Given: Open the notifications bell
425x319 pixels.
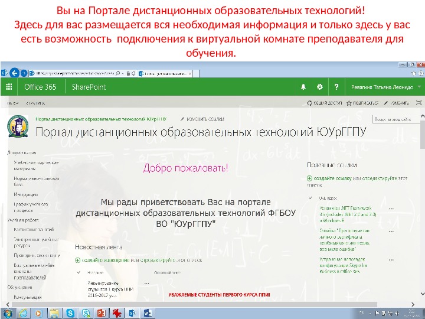Looking at the screenshot, I should 303,87.
